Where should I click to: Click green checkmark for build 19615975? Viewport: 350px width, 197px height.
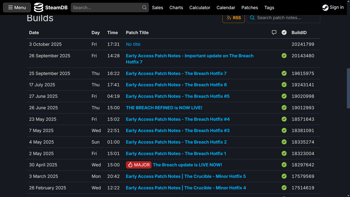tap(284, 73)
